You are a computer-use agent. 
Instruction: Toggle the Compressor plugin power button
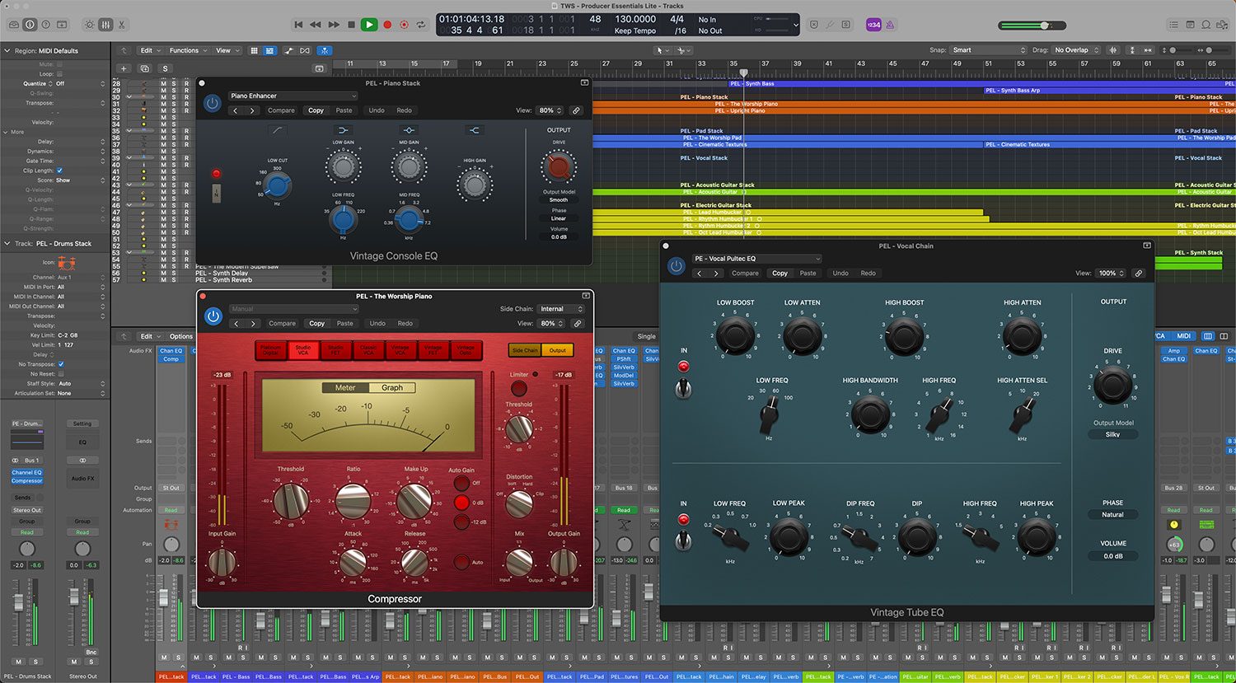click(x=213, y=316)
